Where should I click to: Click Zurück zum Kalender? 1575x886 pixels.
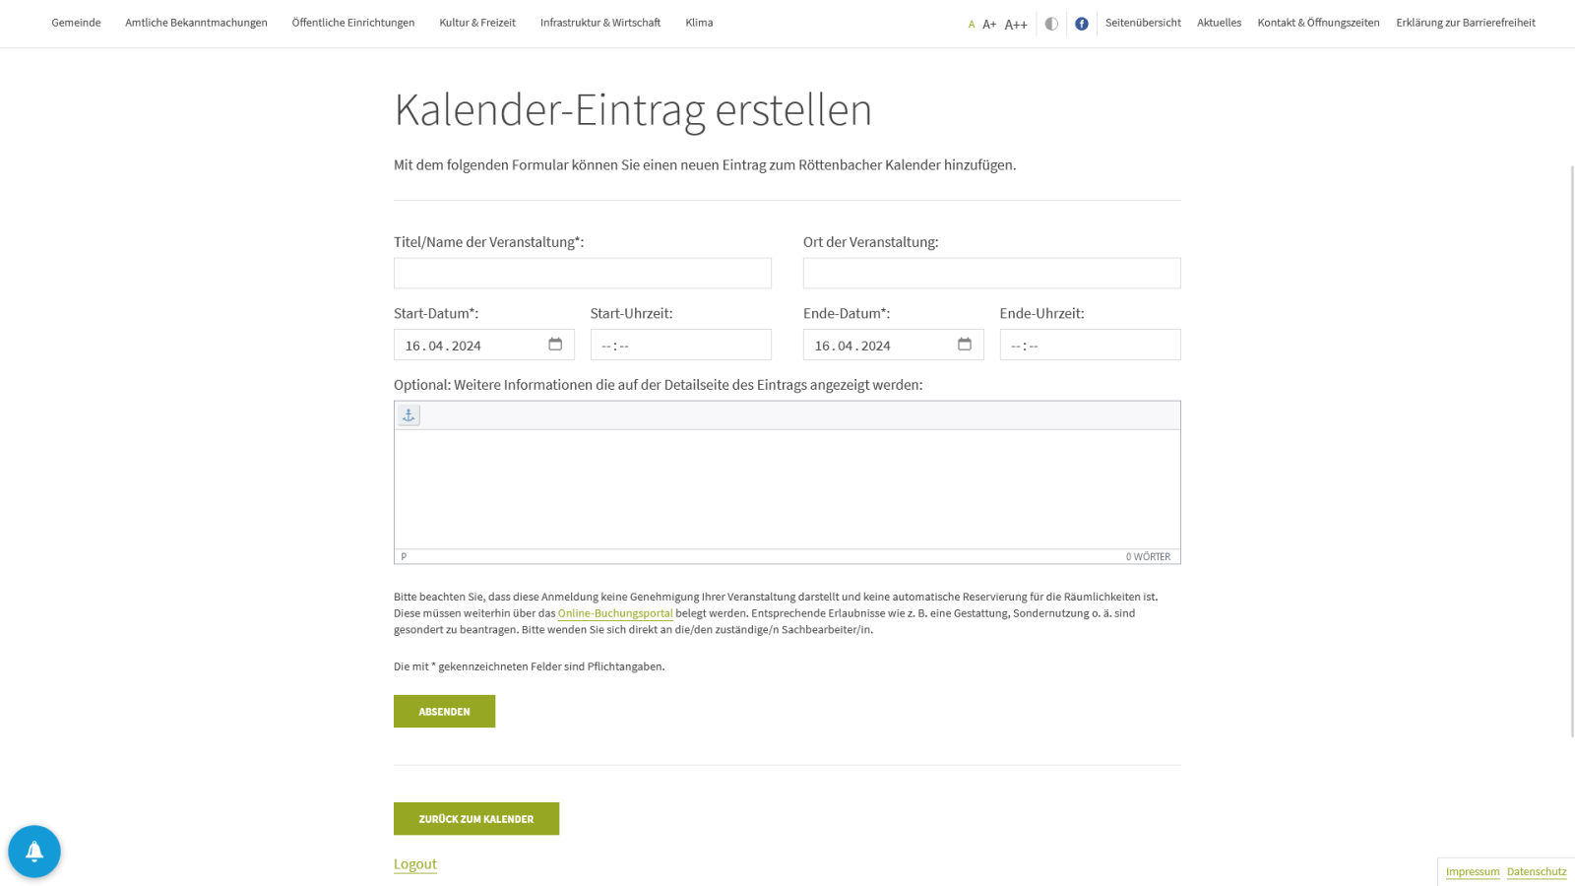pyautogui.click(x=475, y=818)
